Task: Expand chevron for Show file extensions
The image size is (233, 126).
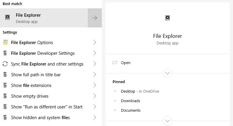Action: pos(95,85)
